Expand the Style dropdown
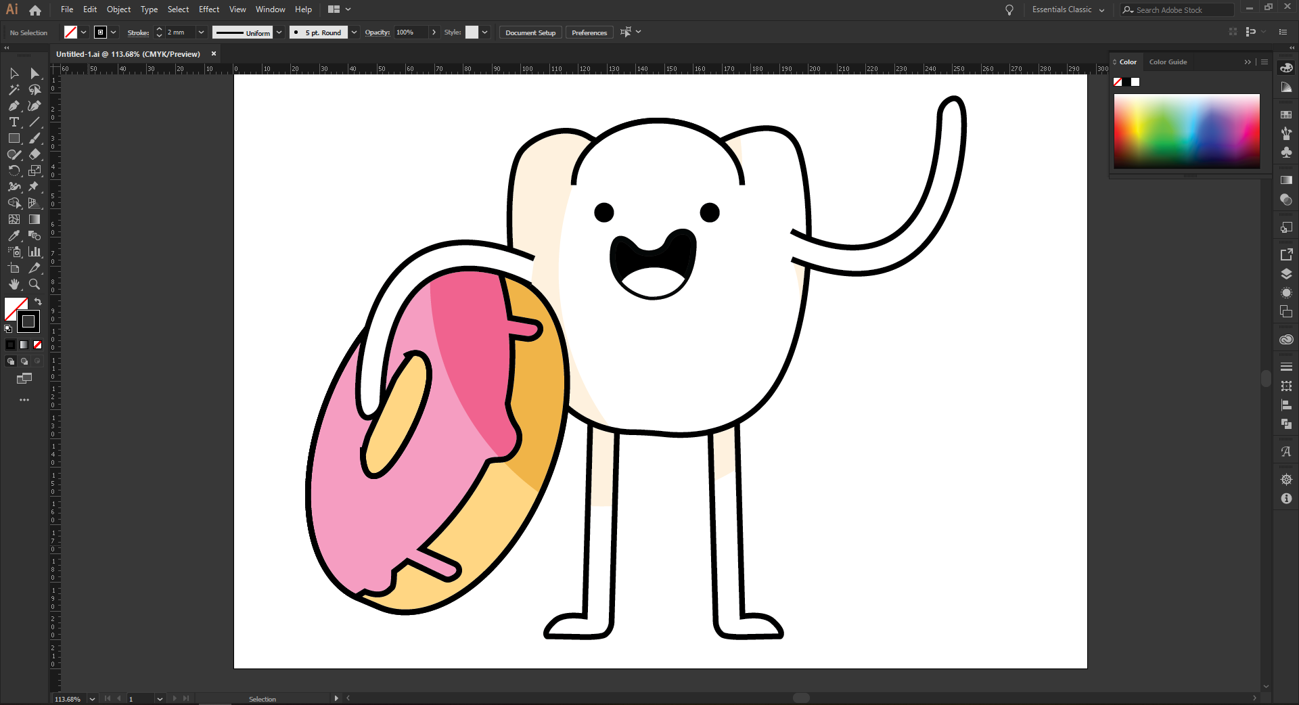 point(485,32)
